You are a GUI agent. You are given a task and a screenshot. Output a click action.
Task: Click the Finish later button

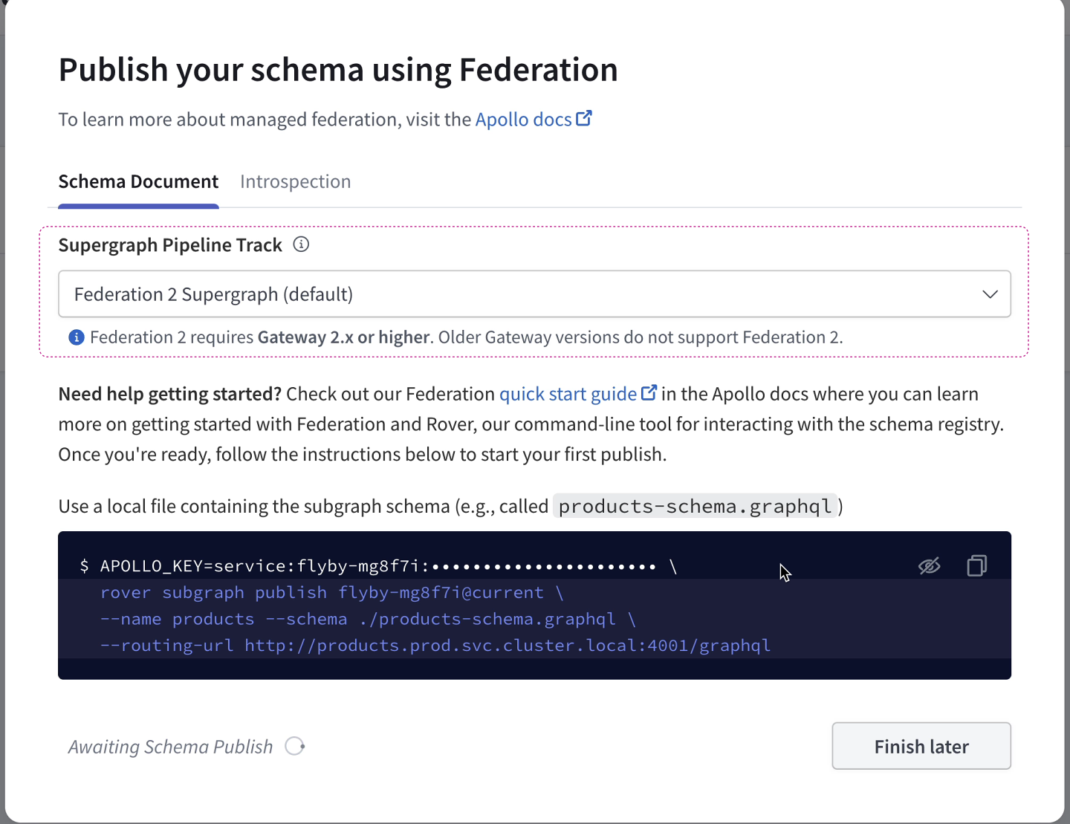[x=921, y=746]
